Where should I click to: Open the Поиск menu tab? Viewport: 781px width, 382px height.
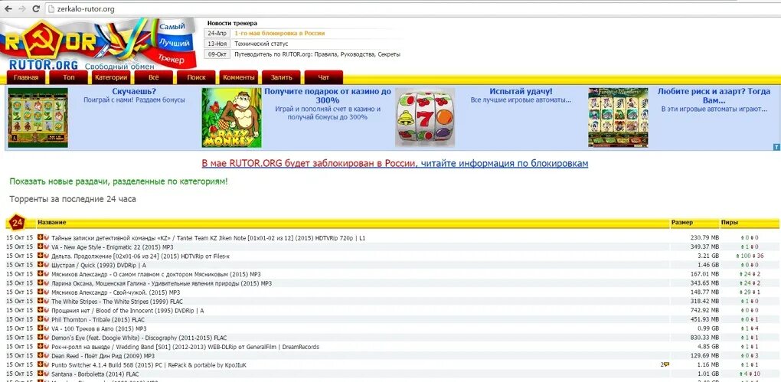196,77
